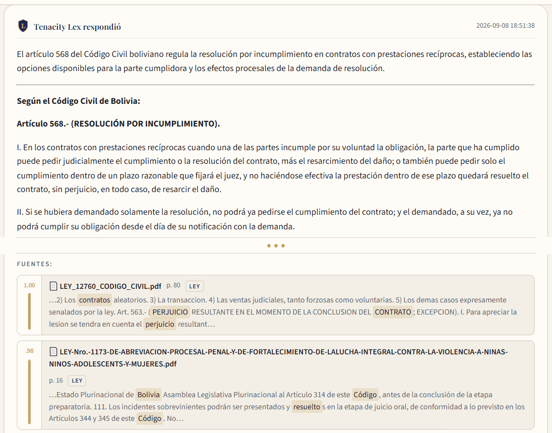Click the timestamp 2026-09-08 18:51:38

click(x=505, y=26)
